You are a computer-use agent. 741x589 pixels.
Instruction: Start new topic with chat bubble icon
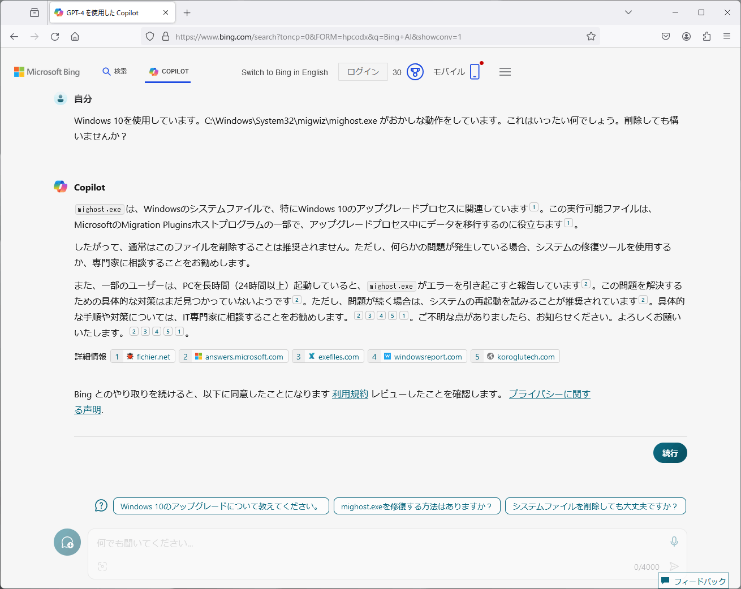[x=67, y=542]
